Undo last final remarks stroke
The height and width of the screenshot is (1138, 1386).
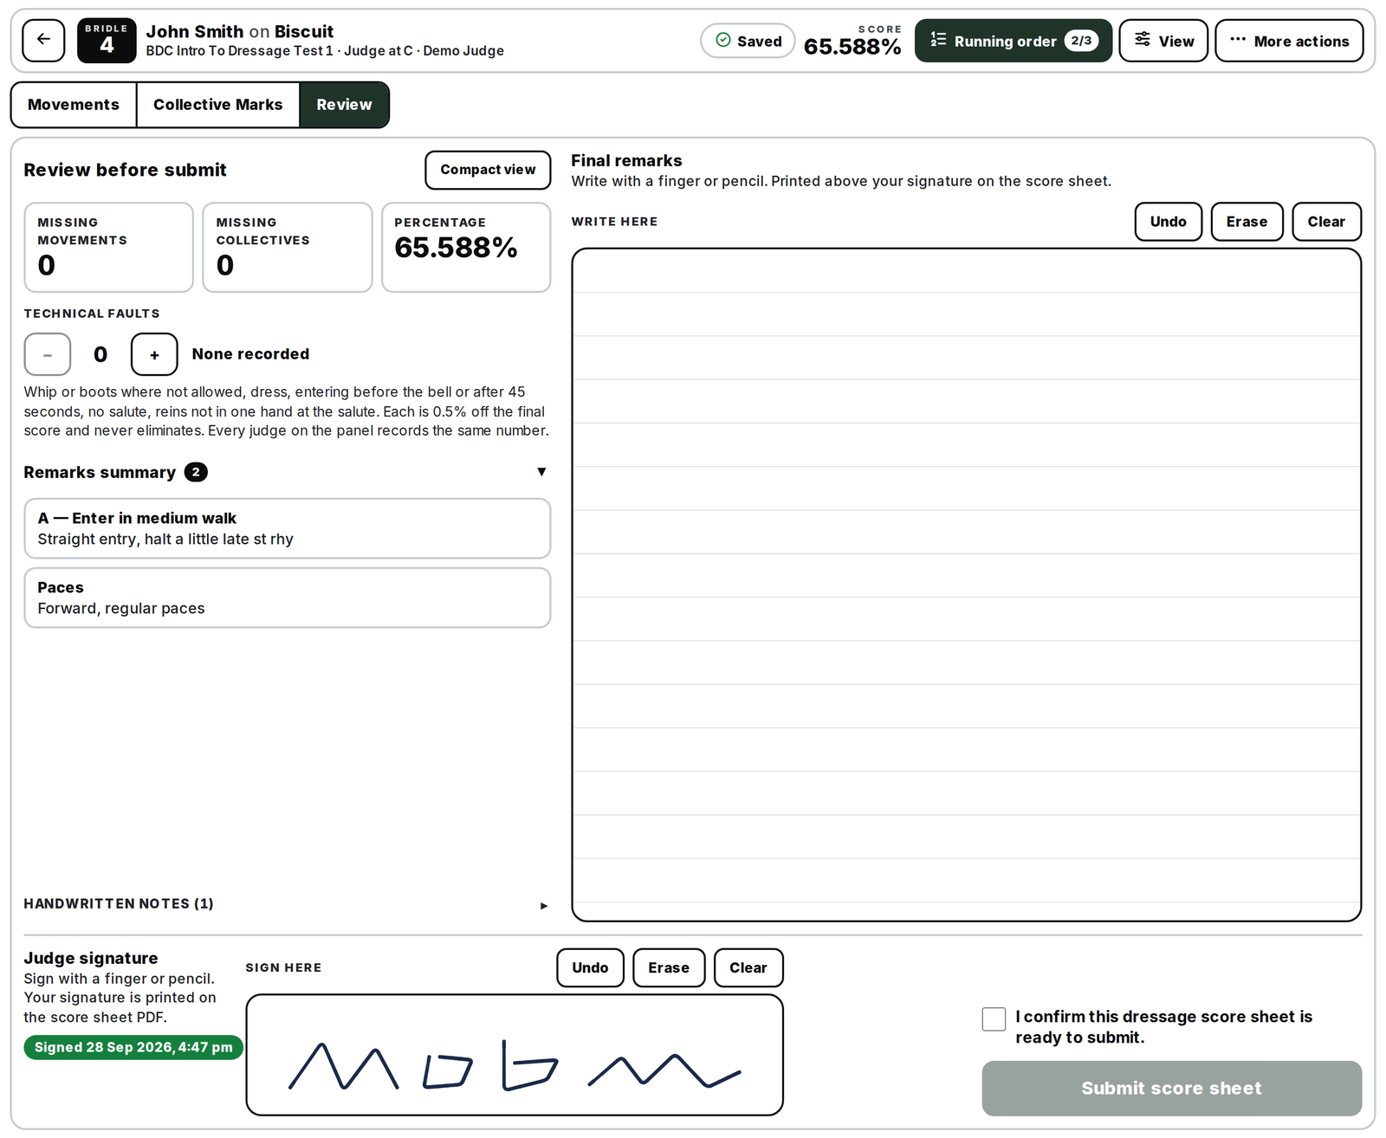(1168, 222)
